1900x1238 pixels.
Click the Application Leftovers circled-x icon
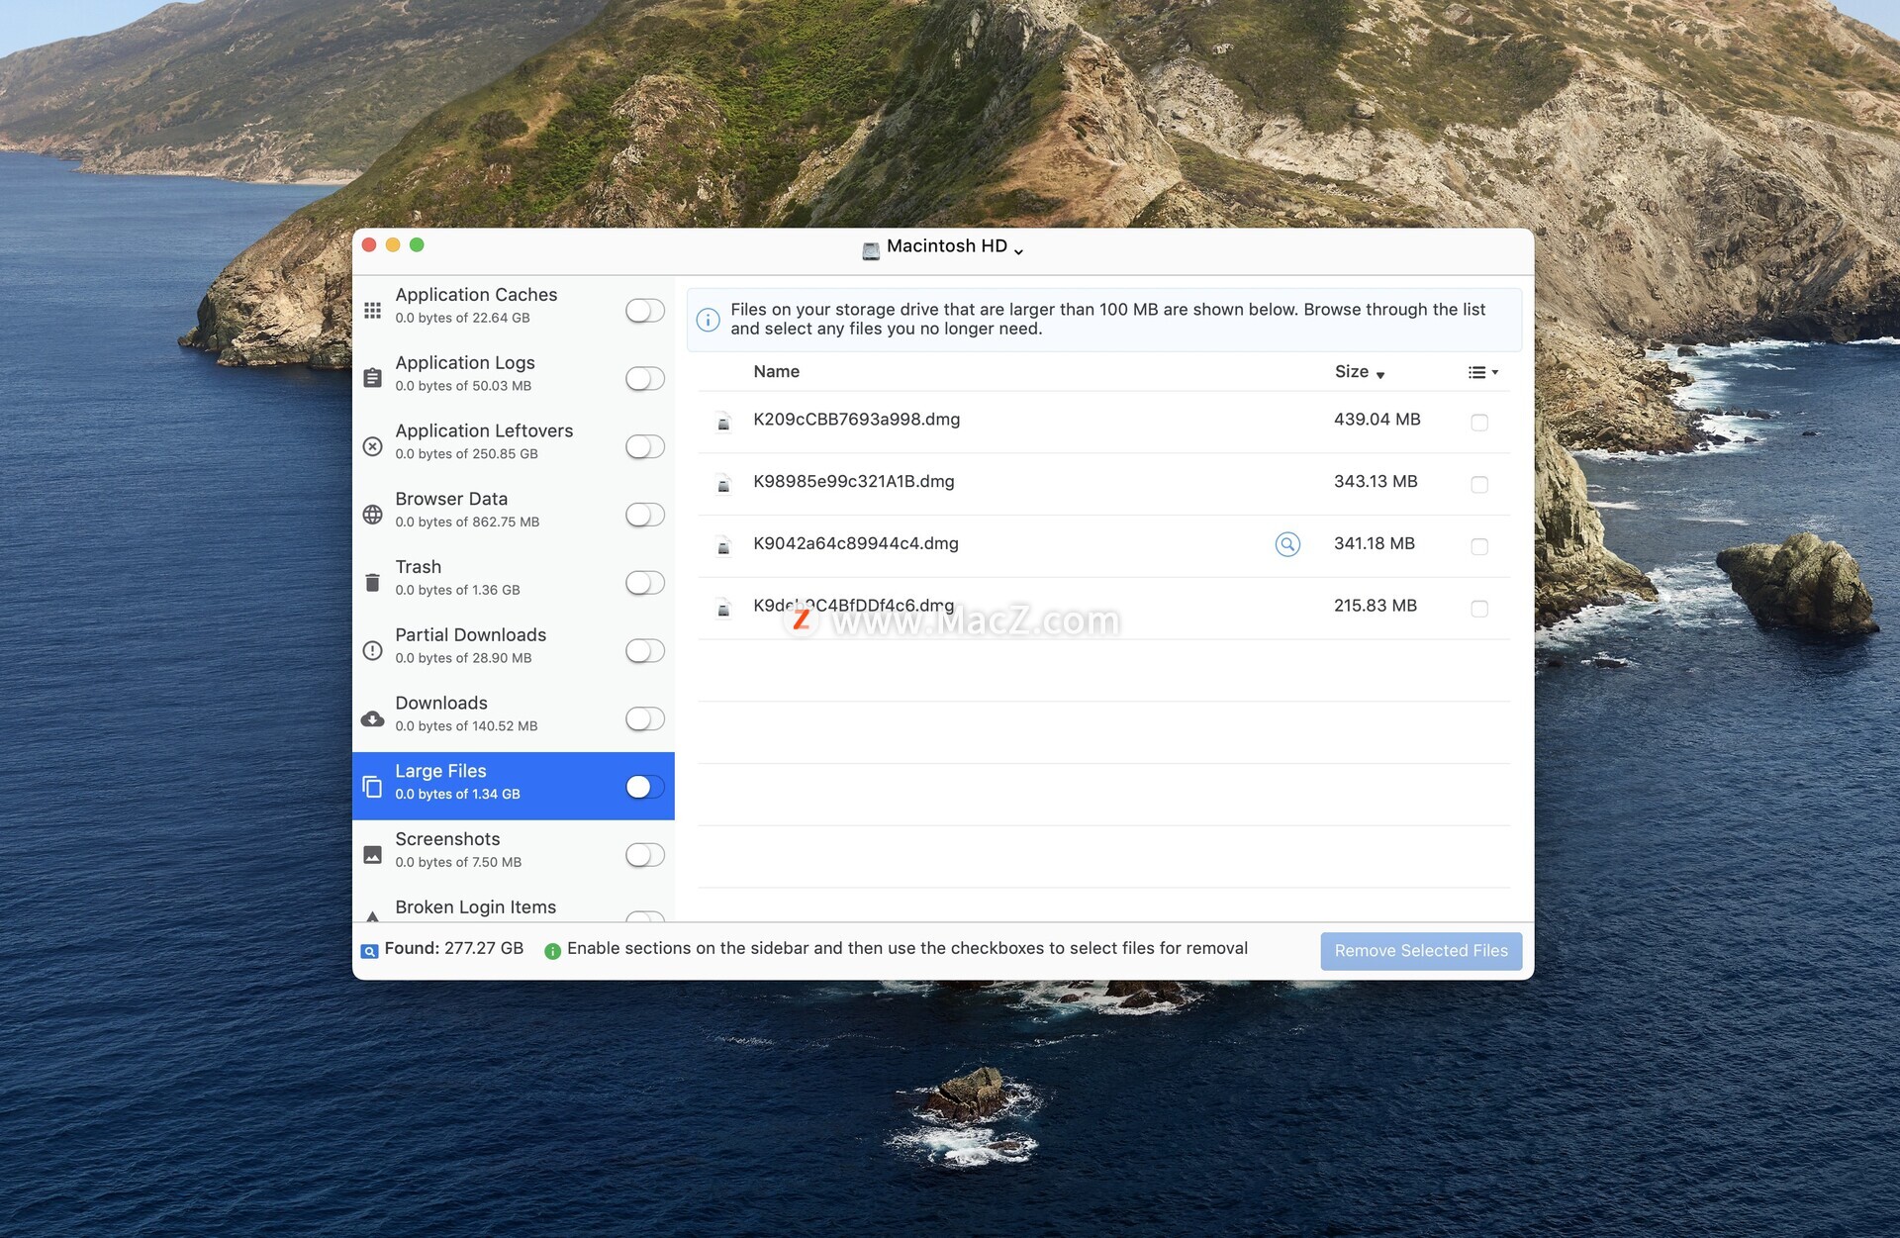coord(372,446)
